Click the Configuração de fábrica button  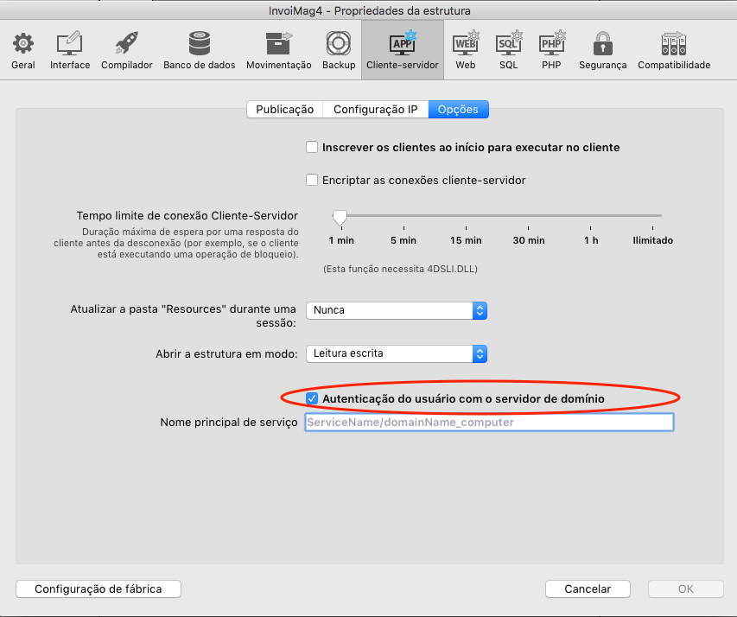coord(98,588)
